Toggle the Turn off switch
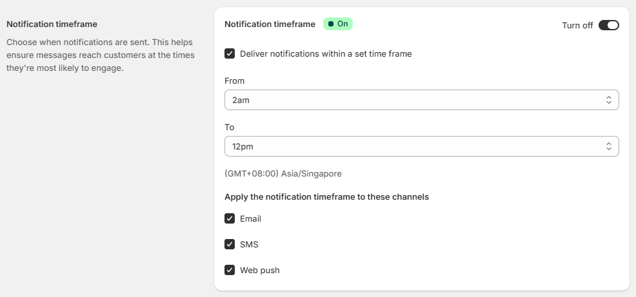 click(608, 25)
